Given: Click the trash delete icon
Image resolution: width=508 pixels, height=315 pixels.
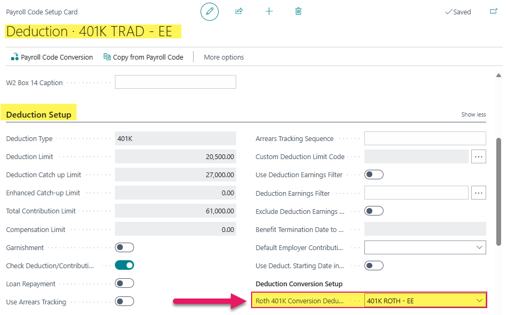Looking at the screenshot, I should [x=298, y=11].
